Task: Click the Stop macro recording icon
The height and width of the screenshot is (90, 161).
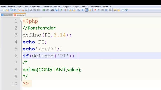Action: click(99, 10)
